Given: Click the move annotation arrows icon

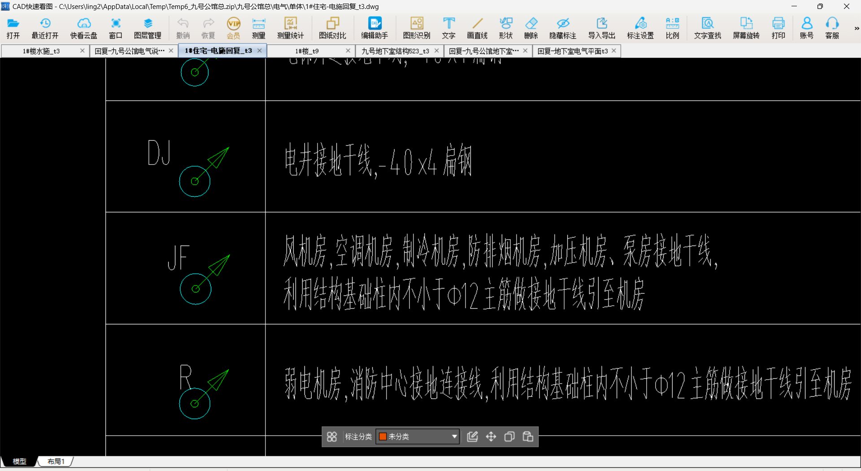Looking at the screenshot, I should (x=491, y=436).
